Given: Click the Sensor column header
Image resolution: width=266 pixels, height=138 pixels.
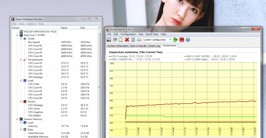Looking at the screenshot, I should pyautogui.click(x=35, y=28).
